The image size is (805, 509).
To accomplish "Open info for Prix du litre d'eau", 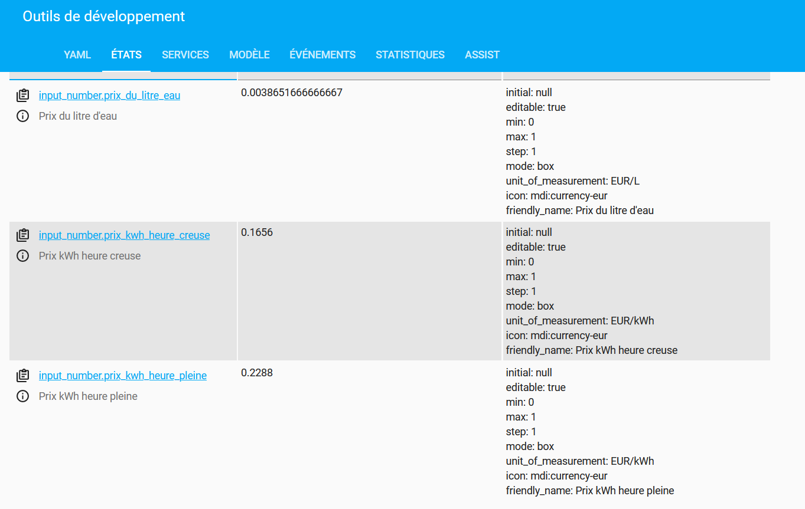I will point(22,116).
